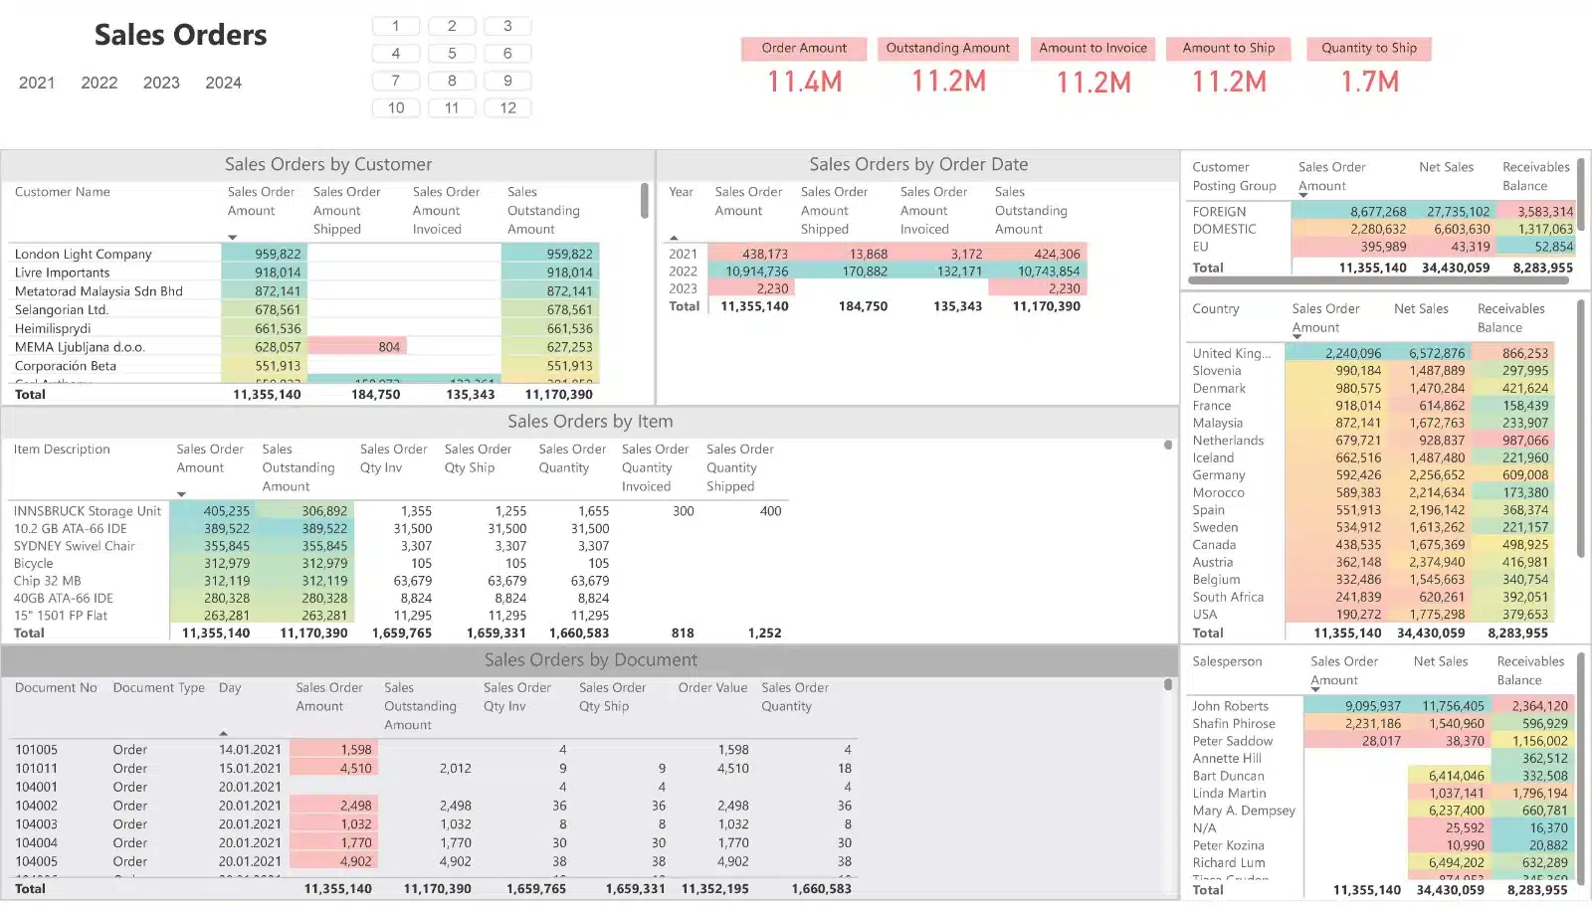Screen dimensions: 1592x907
Task: Sort by Item Description column header
Action: pyautogui.click(x=62, y=450)
